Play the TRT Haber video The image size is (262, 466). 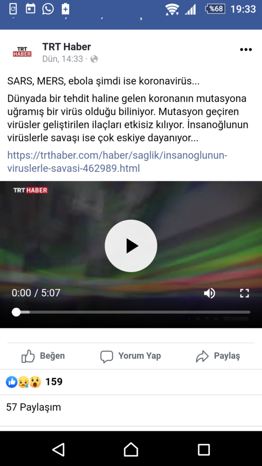tap(131, 246)
